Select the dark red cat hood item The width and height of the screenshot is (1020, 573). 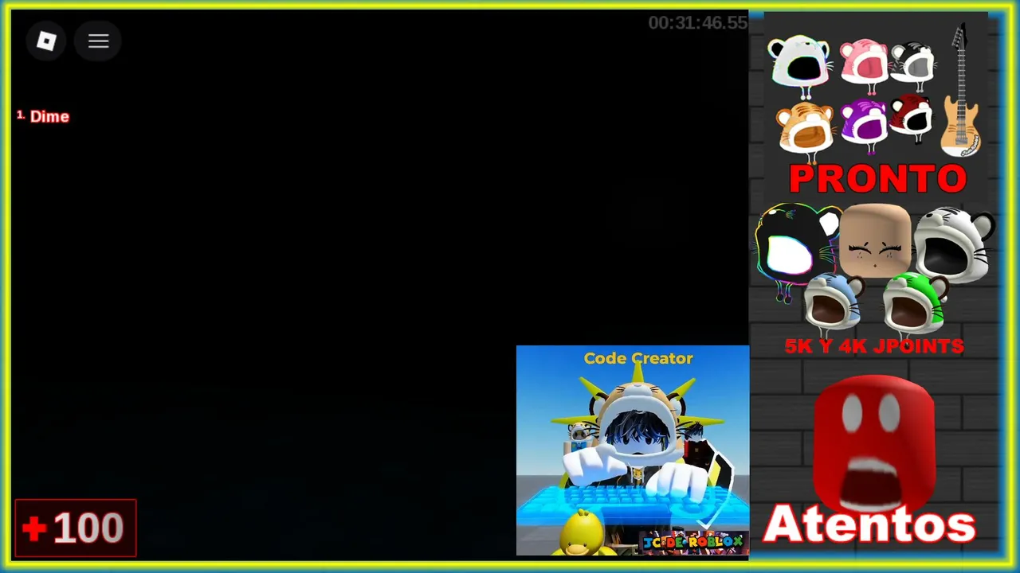point(910,118)
